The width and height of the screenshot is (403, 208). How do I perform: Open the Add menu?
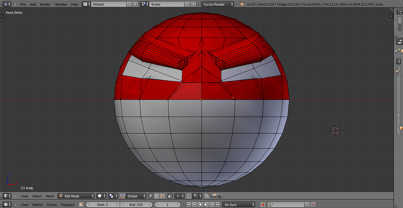click(33, 4)
